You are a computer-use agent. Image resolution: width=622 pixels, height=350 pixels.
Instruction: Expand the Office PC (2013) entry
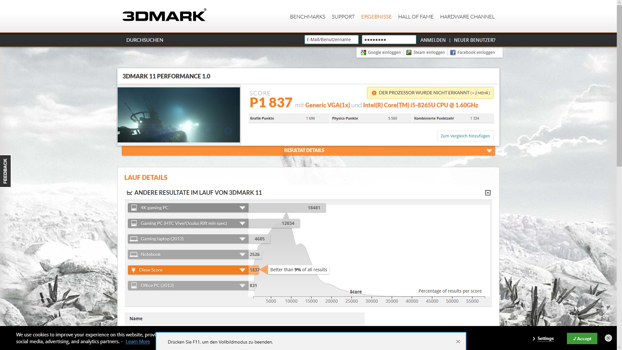(x=242, y=286)
